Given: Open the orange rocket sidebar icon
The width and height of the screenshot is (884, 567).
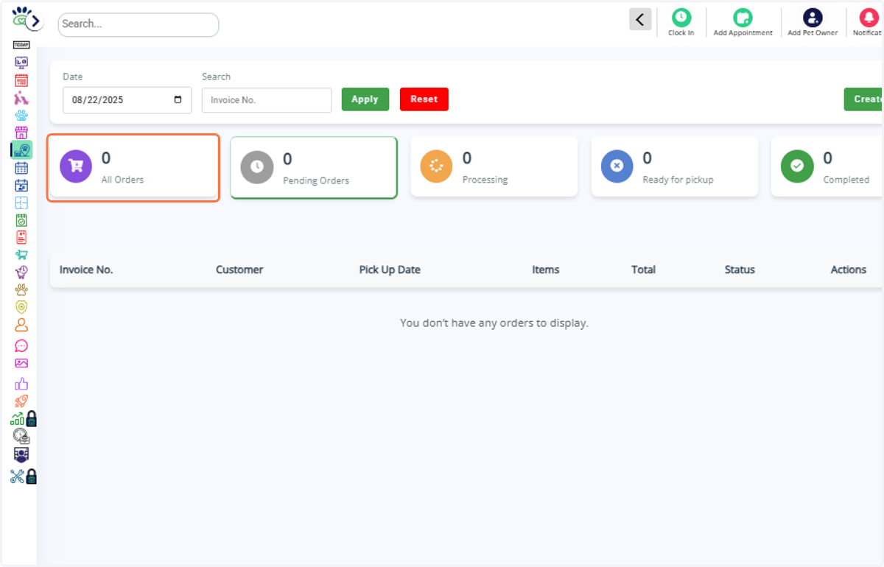Looking at the screenshot, I should (x=21, y=401).
